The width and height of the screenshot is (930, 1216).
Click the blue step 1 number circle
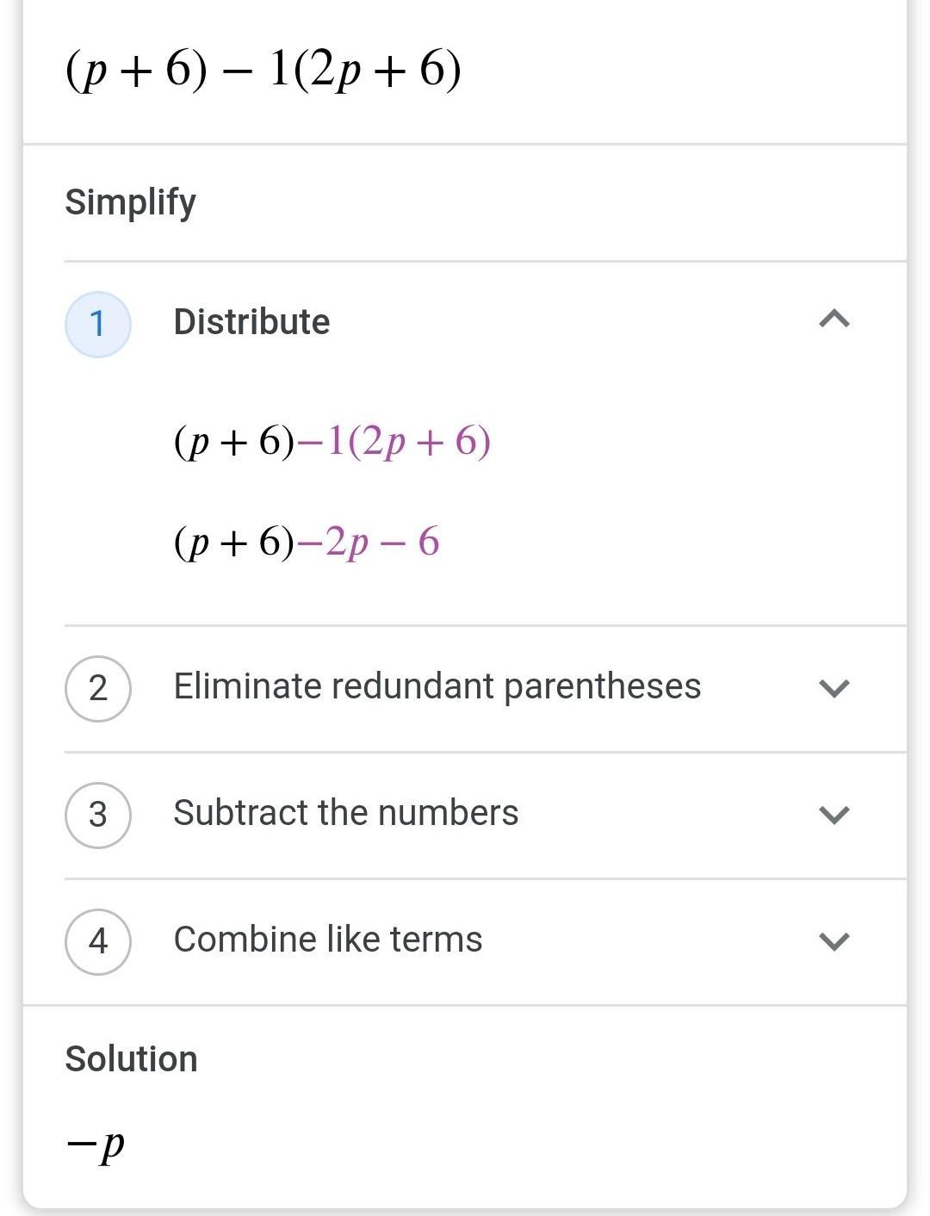(x=97, y=324)
